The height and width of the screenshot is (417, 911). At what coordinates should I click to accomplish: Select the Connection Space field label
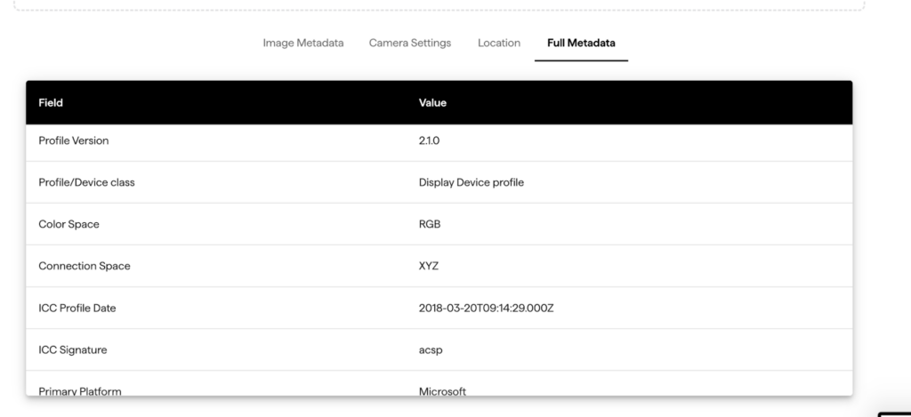pos(85,266)
